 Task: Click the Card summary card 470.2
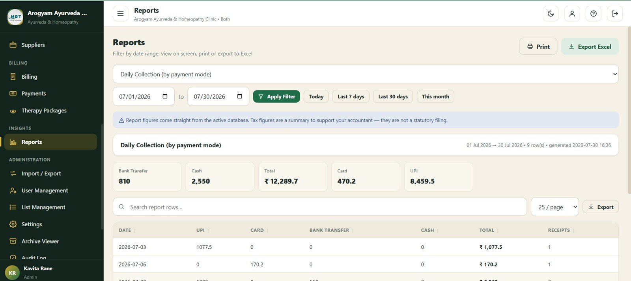pos(366,177)
